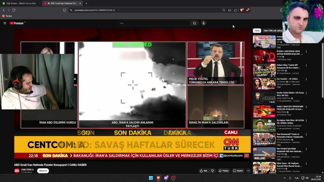Open TV100 CANLI savaş video thumbnail
Screen dimensions: 324x182
[x=264, y=56]
